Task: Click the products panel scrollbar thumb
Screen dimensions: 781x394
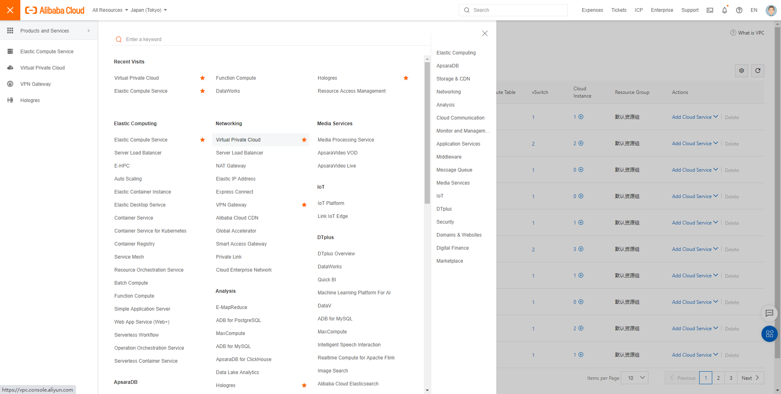Action: point(427,132)
